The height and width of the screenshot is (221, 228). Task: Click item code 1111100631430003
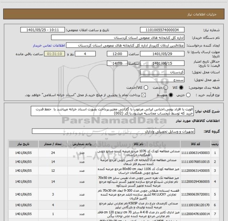(196, 153)
